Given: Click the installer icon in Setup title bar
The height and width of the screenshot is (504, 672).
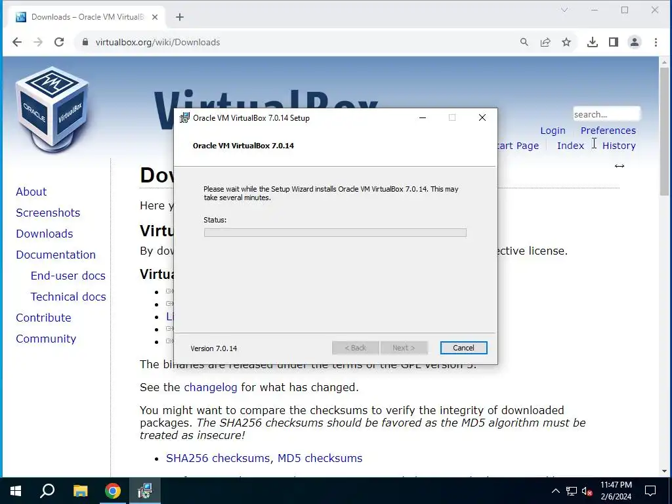Looking at the screenshot, I should [184, 118].
